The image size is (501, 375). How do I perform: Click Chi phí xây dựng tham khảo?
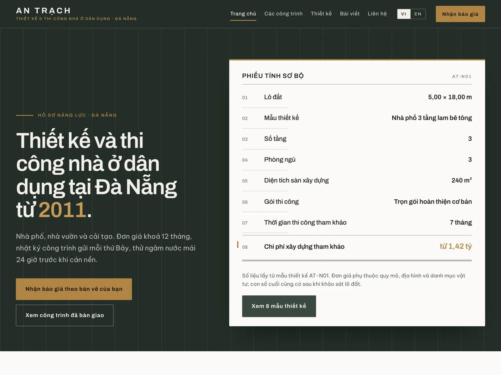coord(304,247)
